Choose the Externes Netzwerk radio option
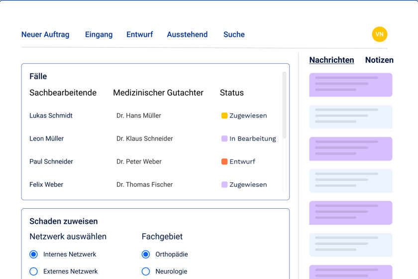The image size is (418, 279). (x=34, y=271)
